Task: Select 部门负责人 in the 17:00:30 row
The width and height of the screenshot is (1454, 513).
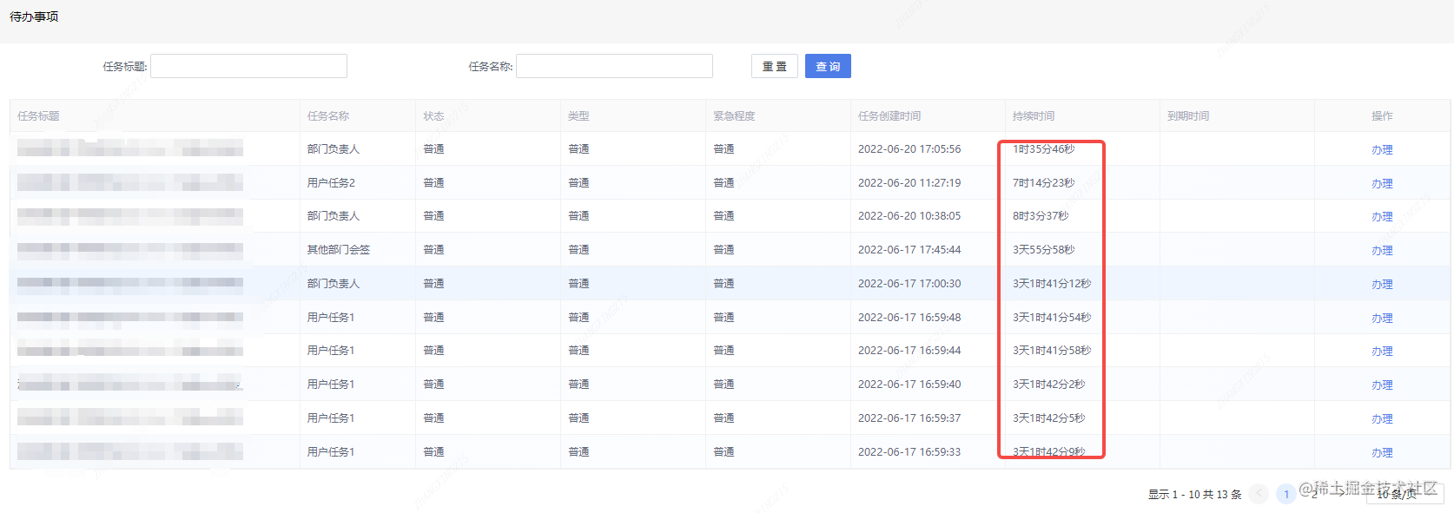Action: coord(334,283)
